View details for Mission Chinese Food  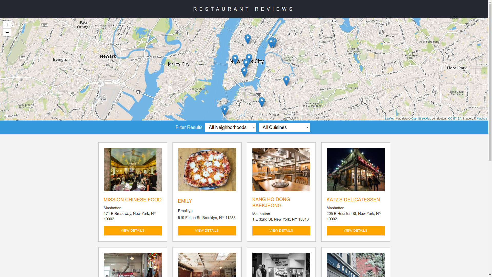tap(133, 231)
